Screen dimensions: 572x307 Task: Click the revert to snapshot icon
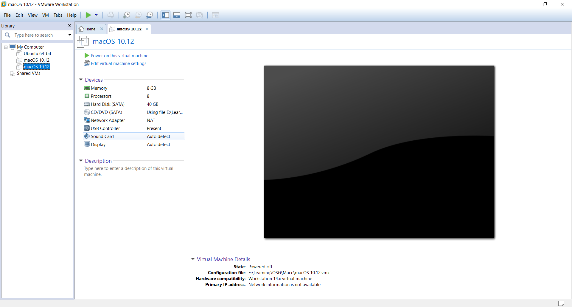click(138, 15)
